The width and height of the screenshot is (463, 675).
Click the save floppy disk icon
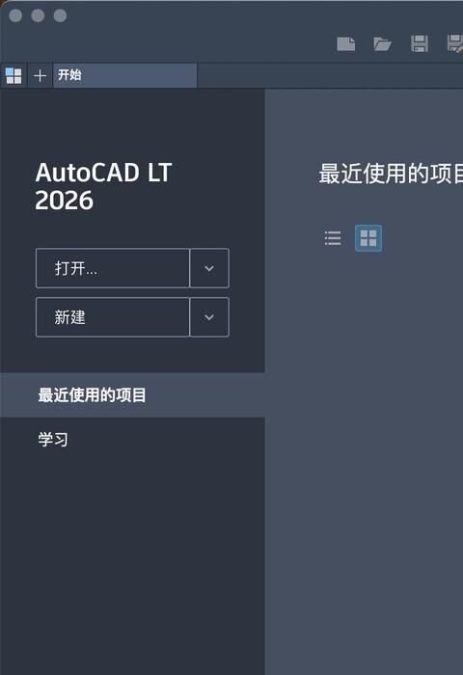click(x=420, y=44)
